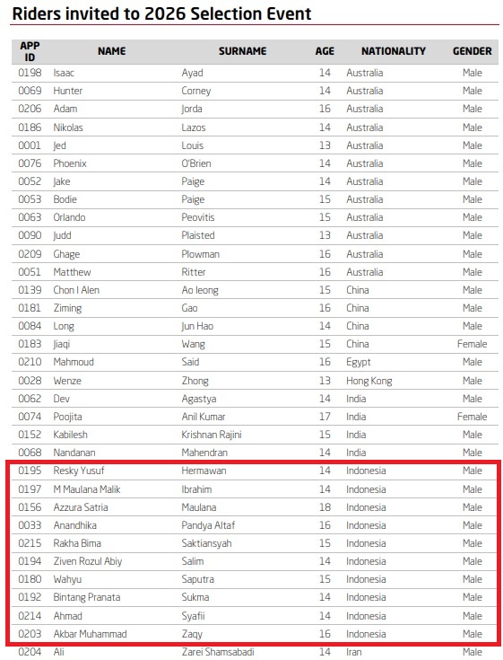Click the GENDER column header

point(472,51)
